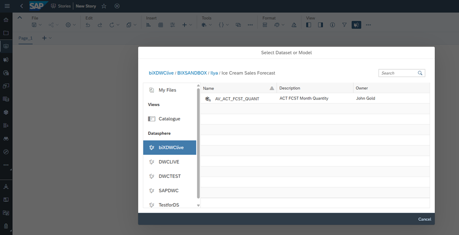Image resolution: width=459 pixels, height=235 pixels.
Task: Open the theme palette under Format
Action: tap(277, 25)
